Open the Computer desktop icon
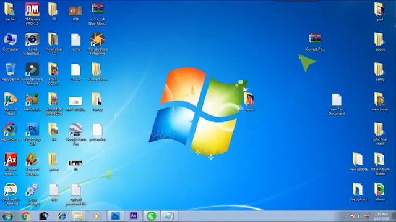The height and width of the screenshot is (222, 396). tap(11, 42)
